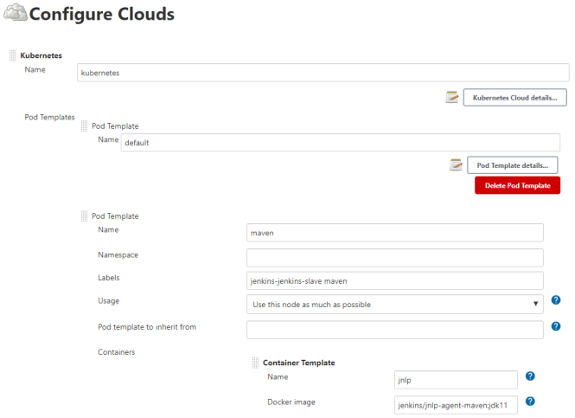Grab the Container Template drag handle
Viewport: 575px width, 418px height.
tap(255, 363)
